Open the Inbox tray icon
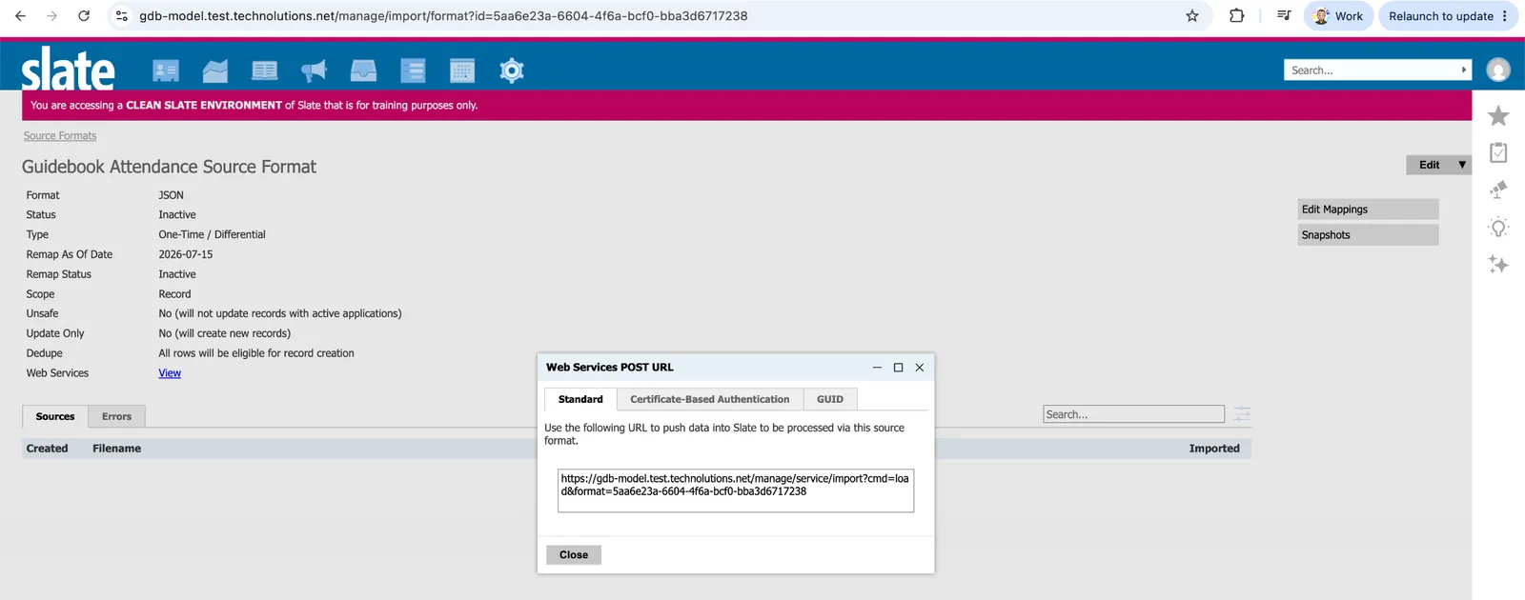1525x600 pixels. click(x=363, y=70)
